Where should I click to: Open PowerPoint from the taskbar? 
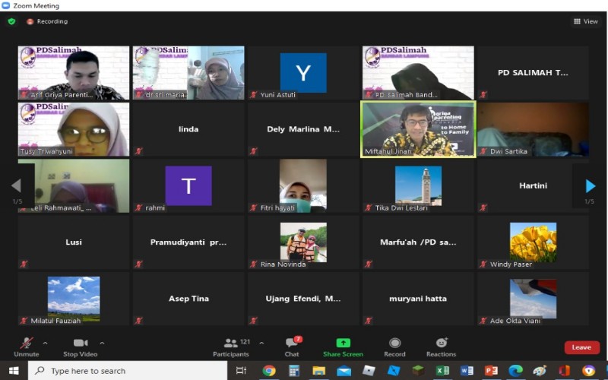pos(491,371)
